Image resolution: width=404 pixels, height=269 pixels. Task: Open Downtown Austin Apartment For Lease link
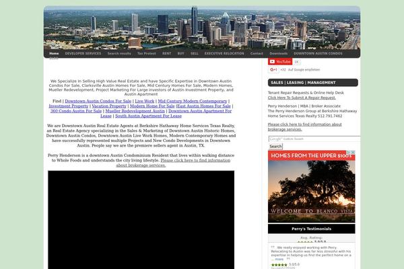200,111
